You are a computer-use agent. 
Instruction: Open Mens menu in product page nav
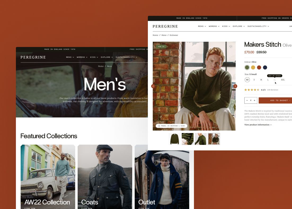click(x=202, y=26)
